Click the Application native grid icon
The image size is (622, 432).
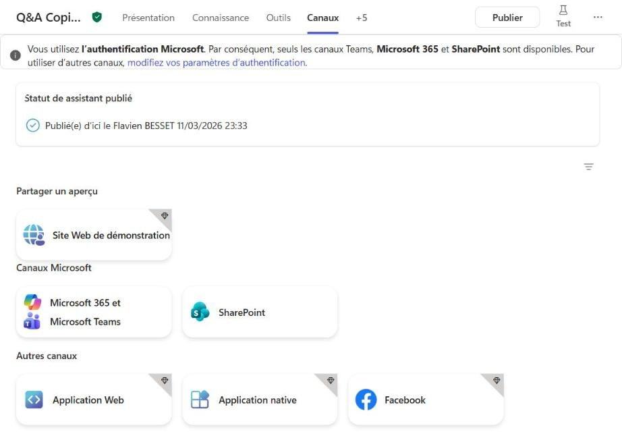[x=200, y=400]
